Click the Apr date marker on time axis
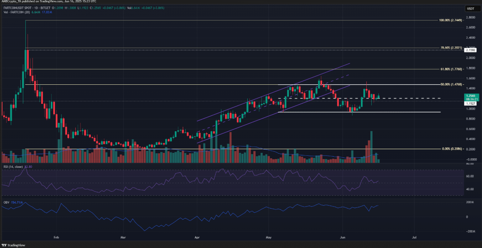 click(197, 237)
